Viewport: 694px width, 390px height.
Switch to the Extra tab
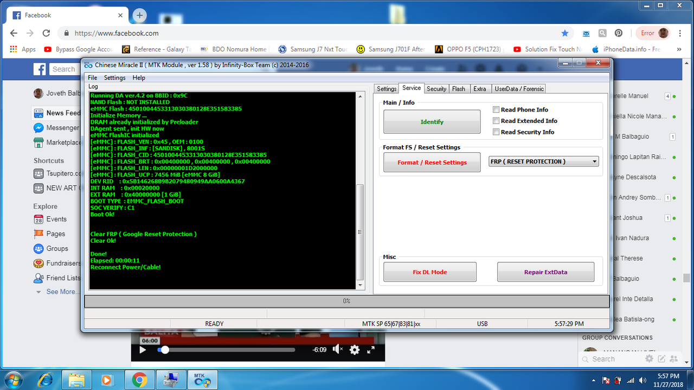point(480,89)
